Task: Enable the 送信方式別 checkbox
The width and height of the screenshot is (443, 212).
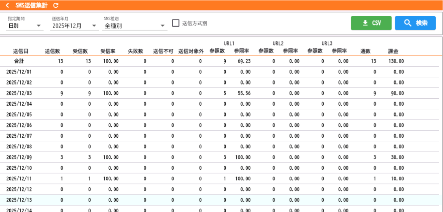Action: [x=176, y=23]
